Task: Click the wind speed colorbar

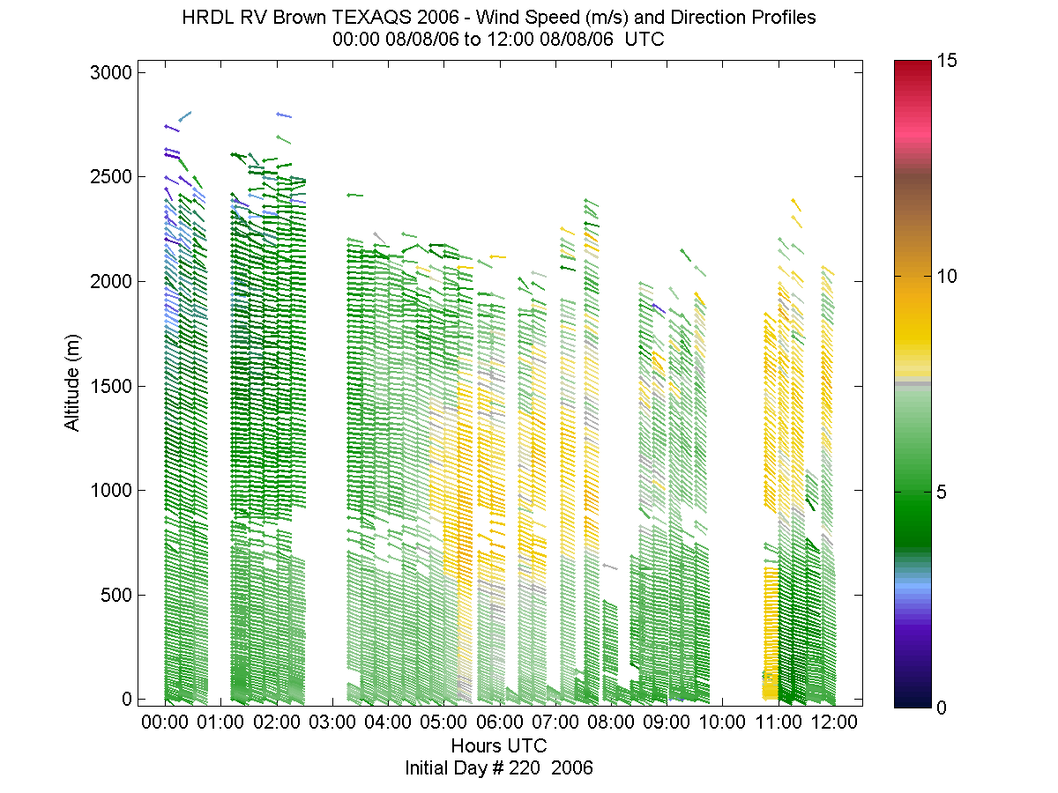Action: click(x=911, y=383)
